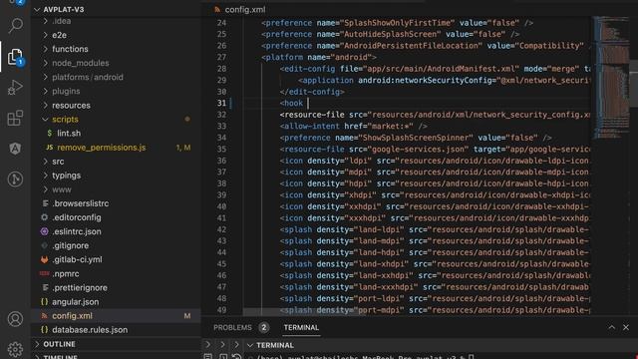Open the .eslintrc.json file
This screenshot has height=359, width=638.
[77, 231]
